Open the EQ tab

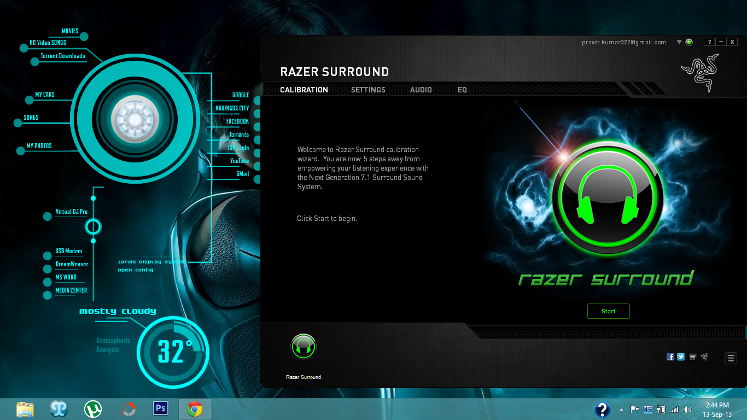(462, 90)
